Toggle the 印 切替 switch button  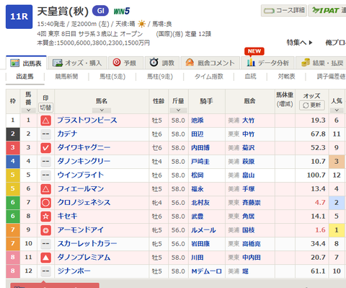[45, 108]
